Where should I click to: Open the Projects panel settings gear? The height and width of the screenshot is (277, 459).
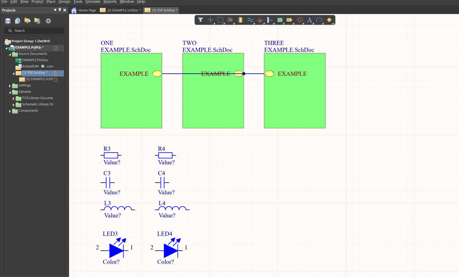48,20
